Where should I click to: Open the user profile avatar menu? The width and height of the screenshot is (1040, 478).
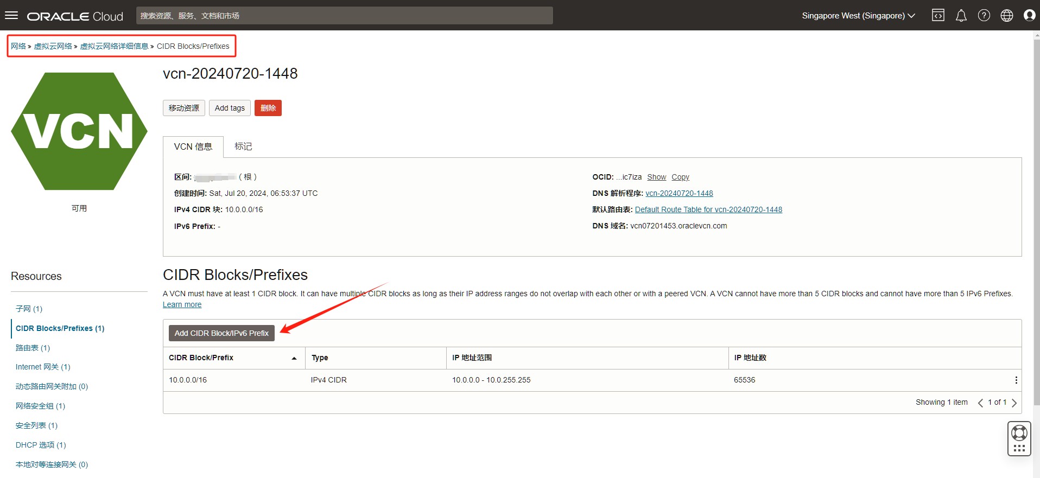coord(1029,15)
